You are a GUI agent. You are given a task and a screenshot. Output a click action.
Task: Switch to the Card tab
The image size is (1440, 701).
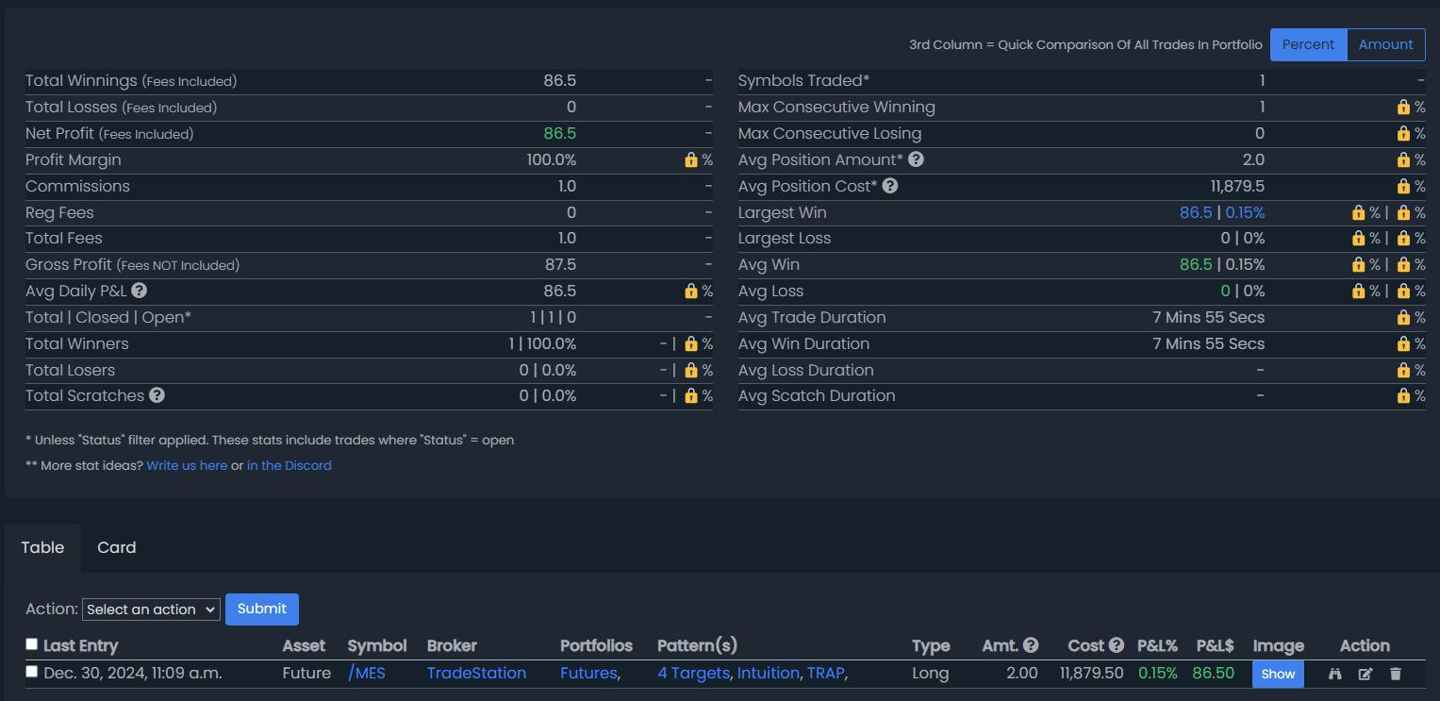tap(117, 547)
